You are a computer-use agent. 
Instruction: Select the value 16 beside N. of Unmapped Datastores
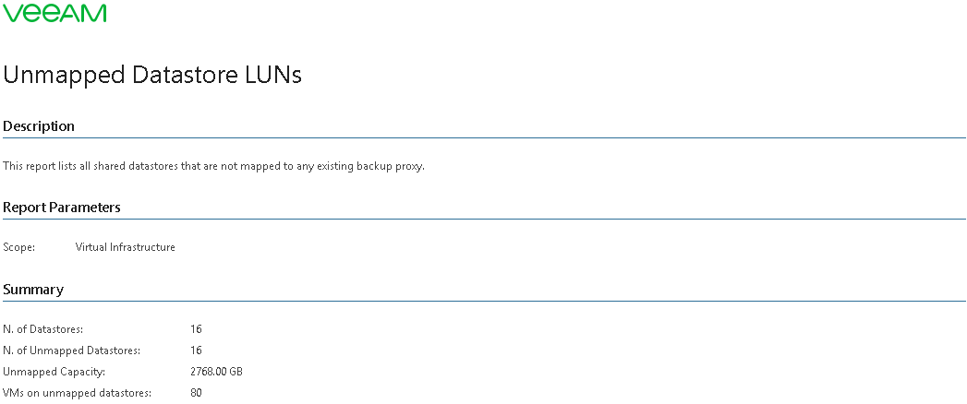tap(196, 351)
